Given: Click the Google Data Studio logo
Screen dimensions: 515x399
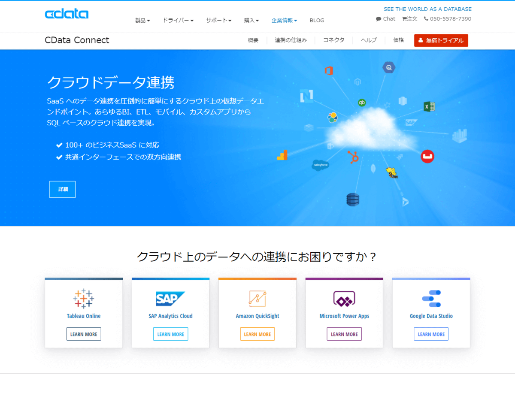Looking at the screenshot, I should point(431,299).
